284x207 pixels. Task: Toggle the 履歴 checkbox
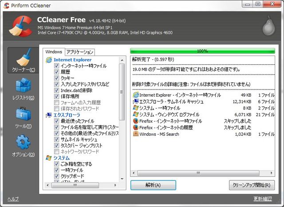point(56,72)
